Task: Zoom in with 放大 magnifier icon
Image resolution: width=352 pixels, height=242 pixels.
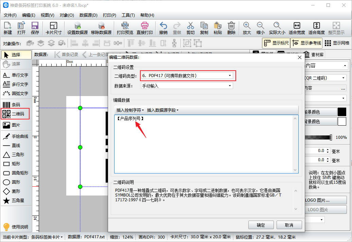Action: click(x=247, y=28)
